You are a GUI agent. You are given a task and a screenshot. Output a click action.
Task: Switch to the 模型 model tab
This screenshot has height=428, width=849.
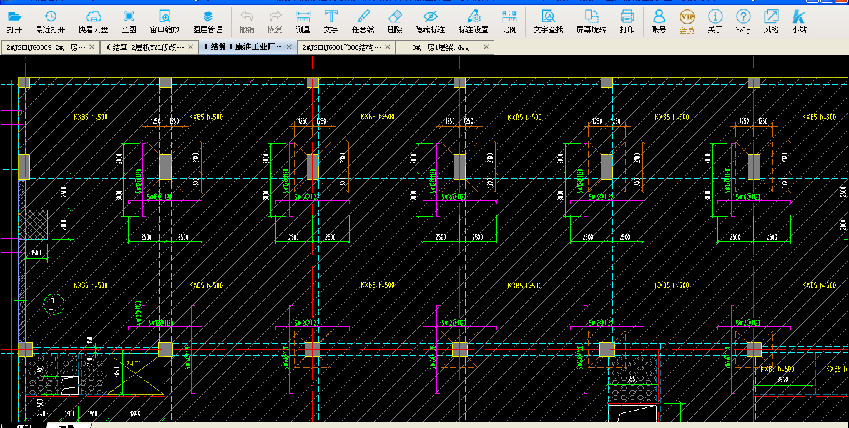point(24,426)
